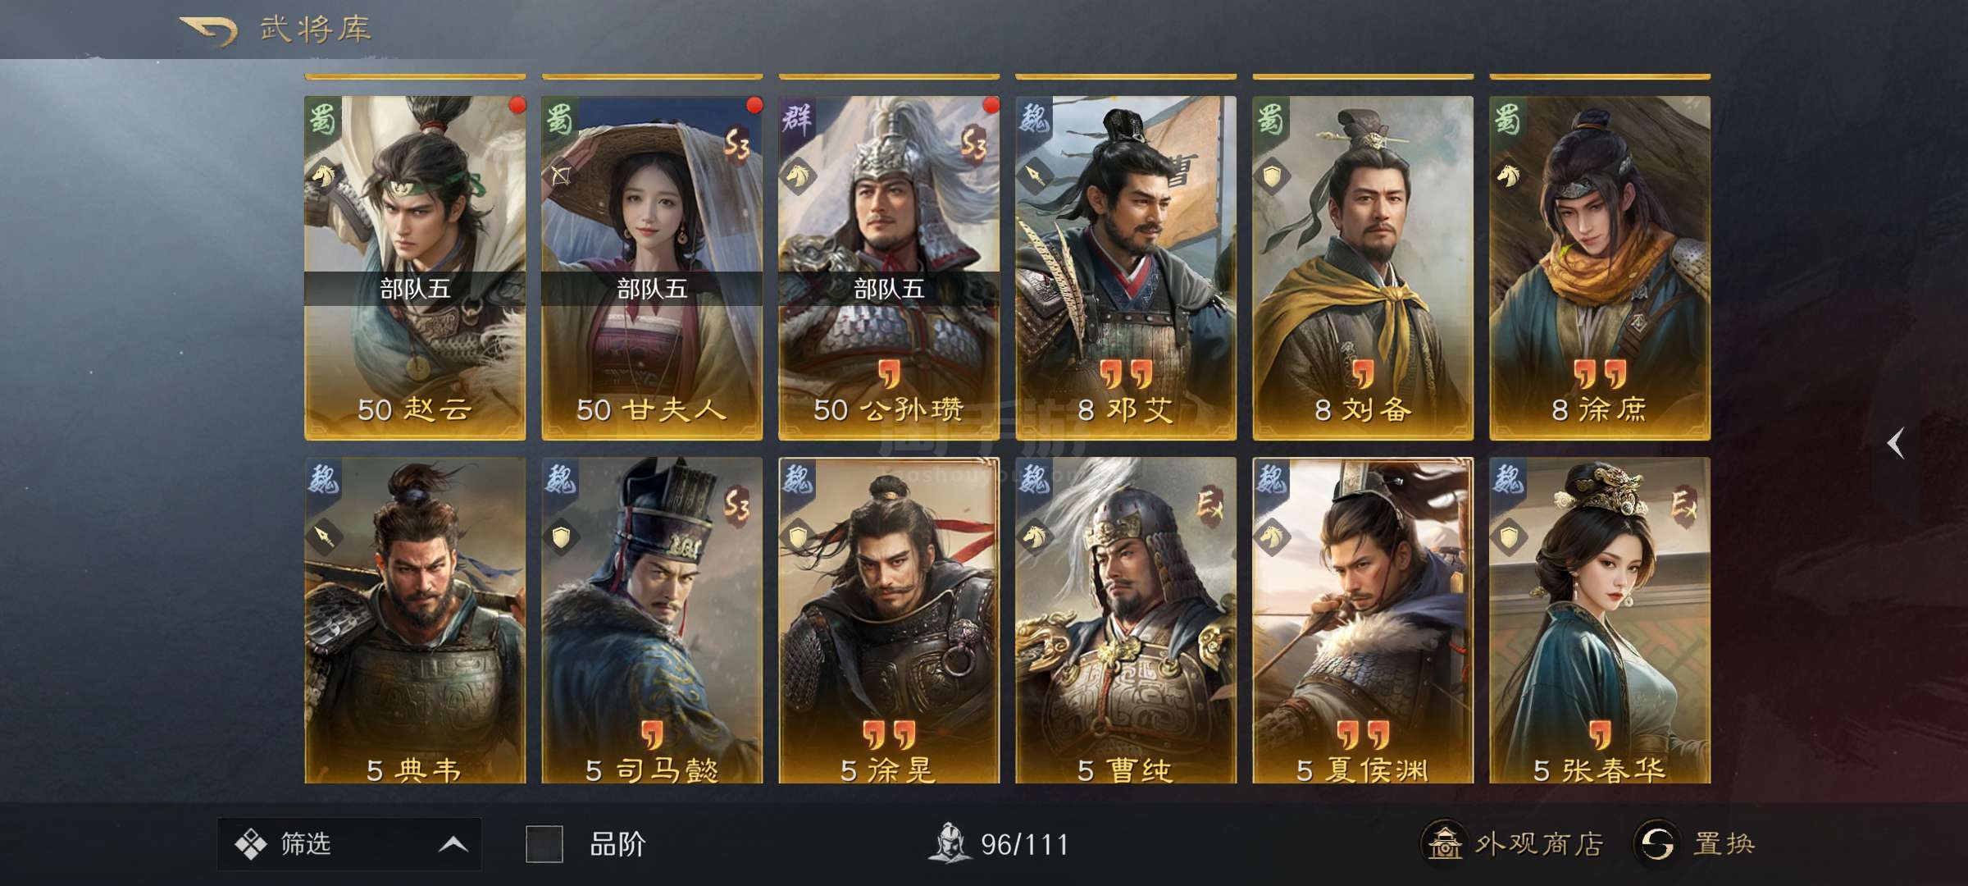Select the 司马懿 general card
The image size is (1968, 886).
coord(652,620)
